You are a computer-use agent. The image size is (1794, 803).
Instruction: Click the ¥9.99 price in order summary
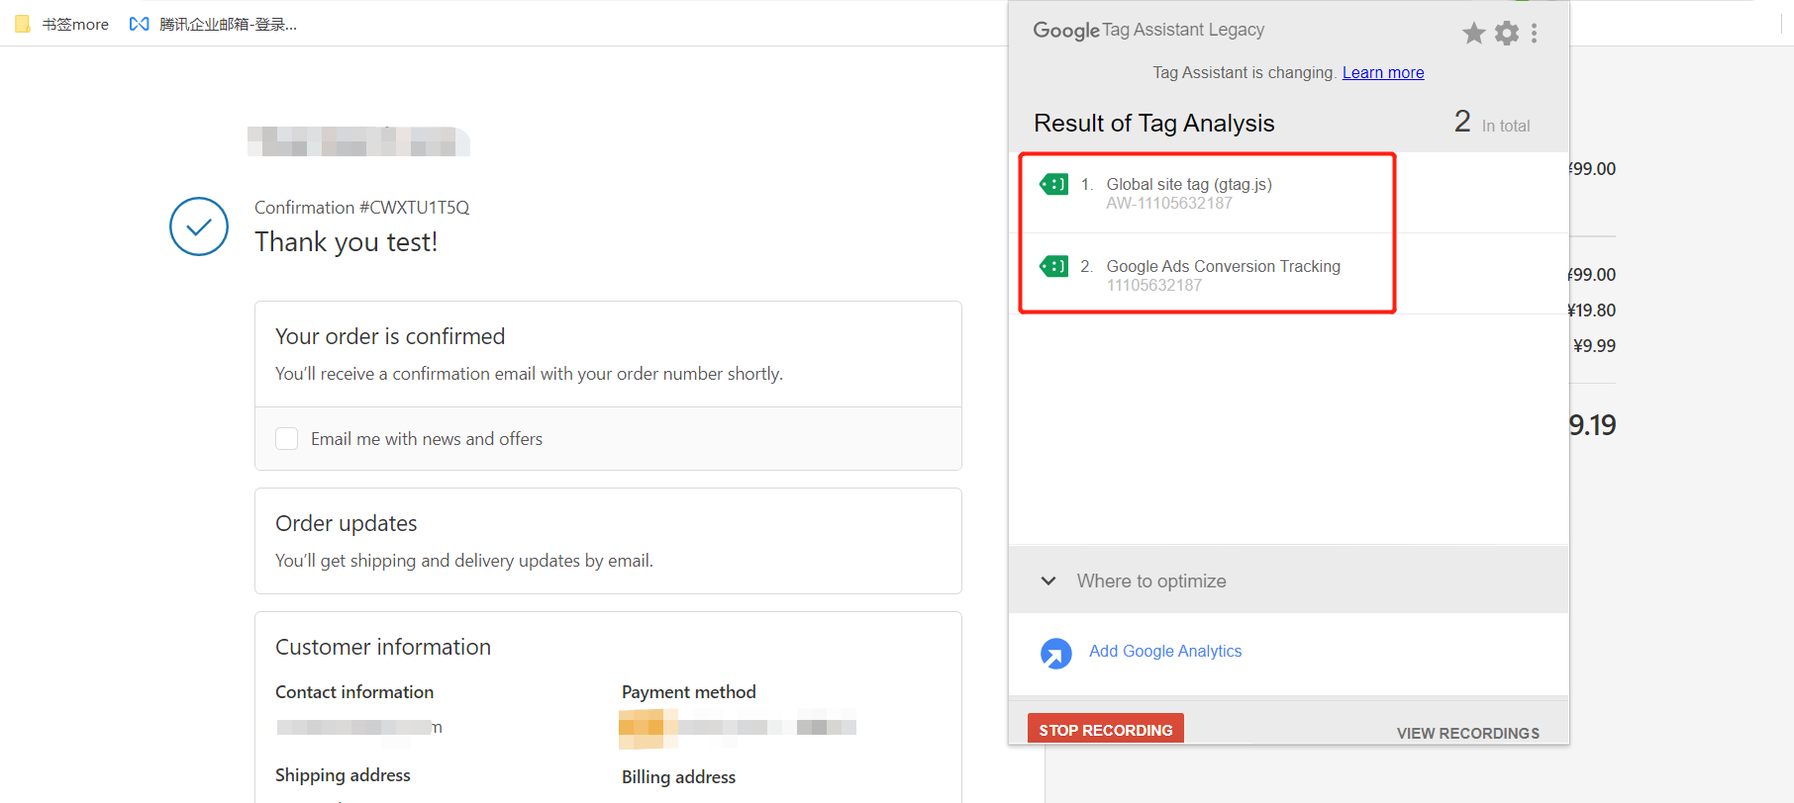pyautogui.click(x=1594, y=346)
